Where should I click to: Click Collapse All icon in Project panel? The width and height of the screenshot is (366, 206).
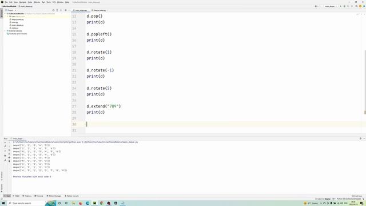[x=61, y=10]
